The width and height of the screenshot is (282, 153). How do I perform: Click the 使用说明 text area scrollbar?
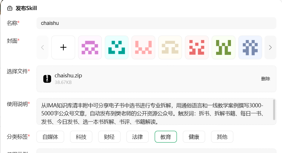pos(274,109)
